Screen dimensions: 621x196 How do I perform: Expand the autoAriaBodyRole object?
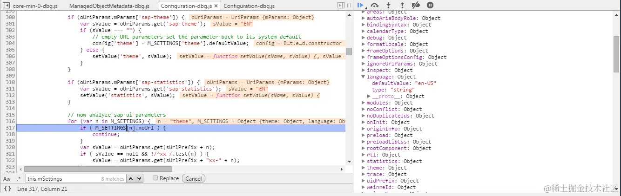pos(363,18)
